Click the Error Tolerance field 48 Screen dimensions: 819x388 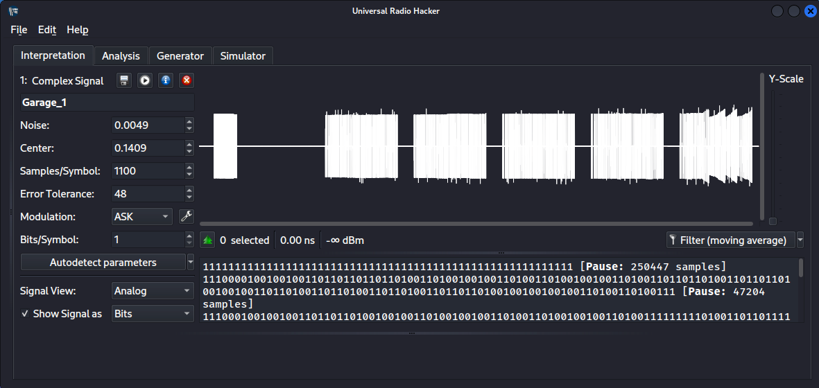[x=148, y=194]
